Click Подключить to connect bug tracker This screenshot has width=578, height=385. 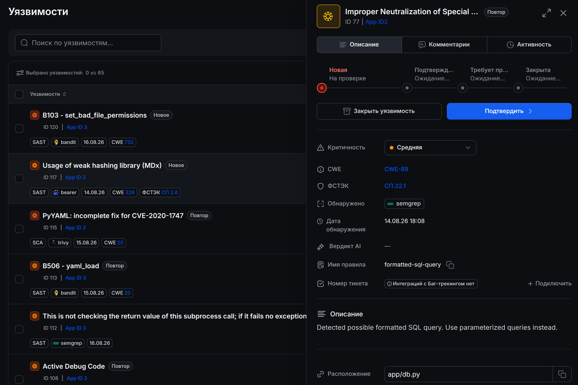[550, 284]
